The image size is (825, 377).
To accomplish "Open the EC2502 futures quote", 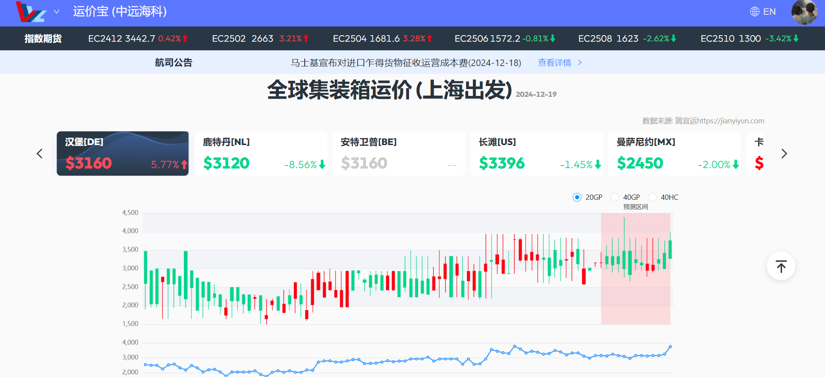I will click(x=260, y=39).
